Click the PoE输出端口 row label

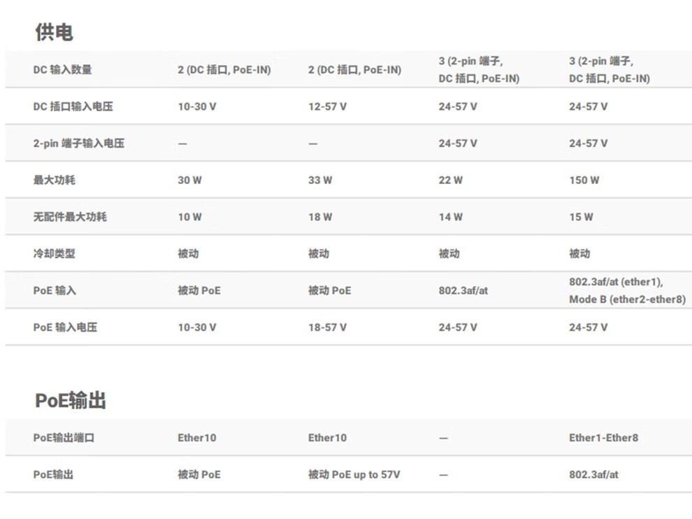click(x=64, y=438)
